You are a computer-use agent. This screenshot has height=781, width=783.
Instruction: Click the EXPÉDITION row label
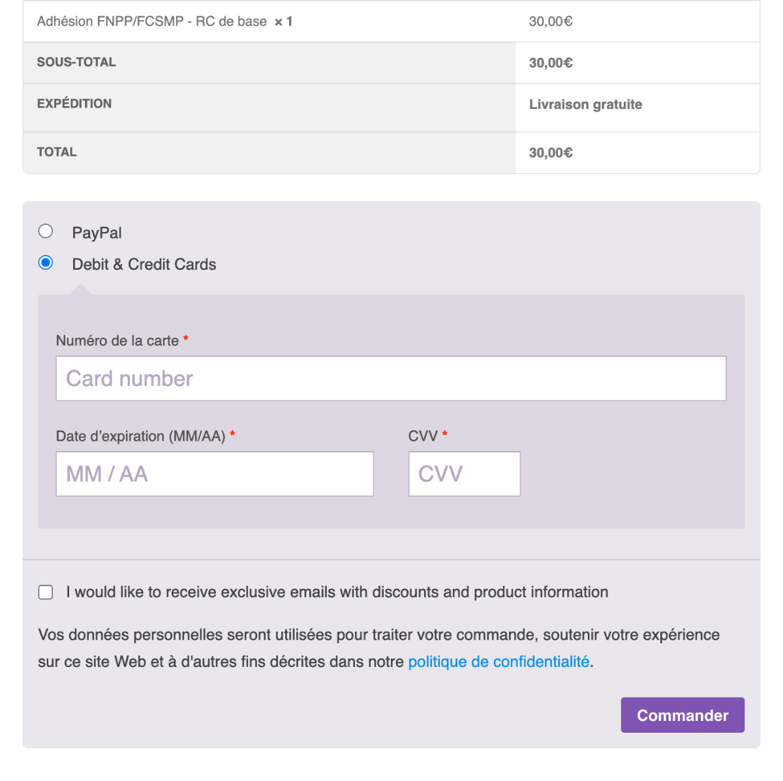pyautogui.click(x=74, y=104)
